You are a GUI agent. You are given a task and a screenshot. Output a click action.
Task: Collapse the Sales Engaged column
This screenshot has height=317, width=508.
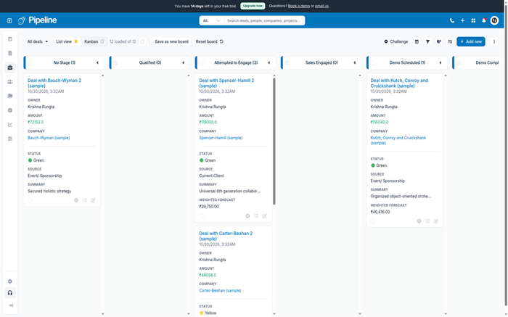click(355, 63)
